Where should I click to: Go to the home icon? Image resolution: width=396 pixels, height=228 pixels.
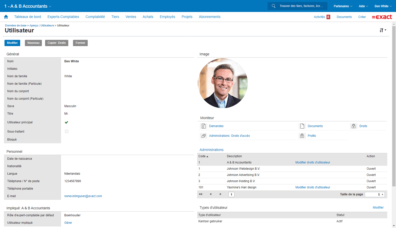6,17
